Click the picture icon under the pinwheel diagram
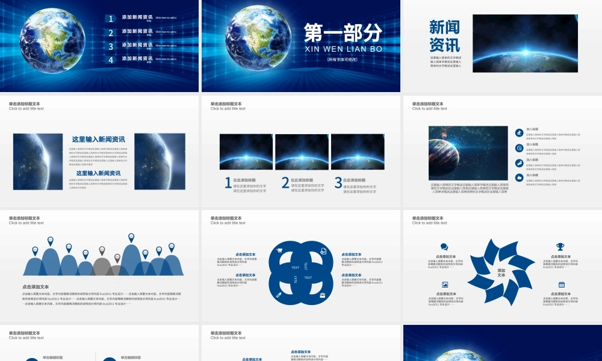Image resolution: width=602 pixels, height=361 pixels. tap(445, 284)
